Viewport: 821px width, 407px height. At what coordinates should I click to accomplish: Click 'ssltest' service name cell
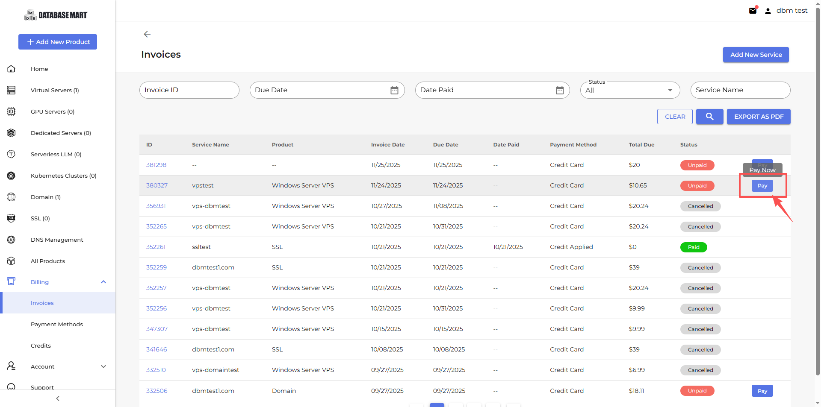pyautogui.click(x=201, y=247)
